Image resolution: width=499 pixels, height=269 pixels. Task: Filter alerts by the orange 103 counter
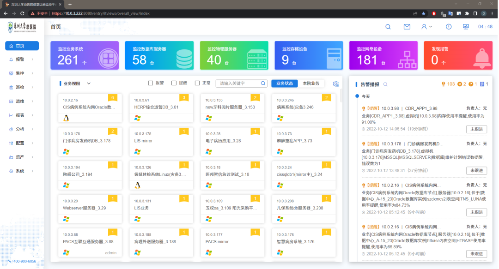click(x=448, y=84)
